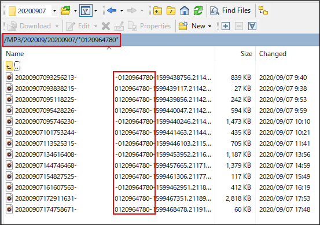The width and height of the screenshot is (320, 225).
Task: Expand the open directory arrow menu
Action: tap(75, 10)
